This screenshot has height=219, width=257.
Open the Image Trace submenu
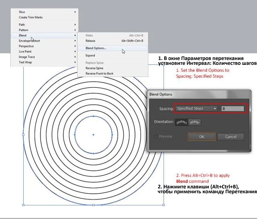pos(45,57)
